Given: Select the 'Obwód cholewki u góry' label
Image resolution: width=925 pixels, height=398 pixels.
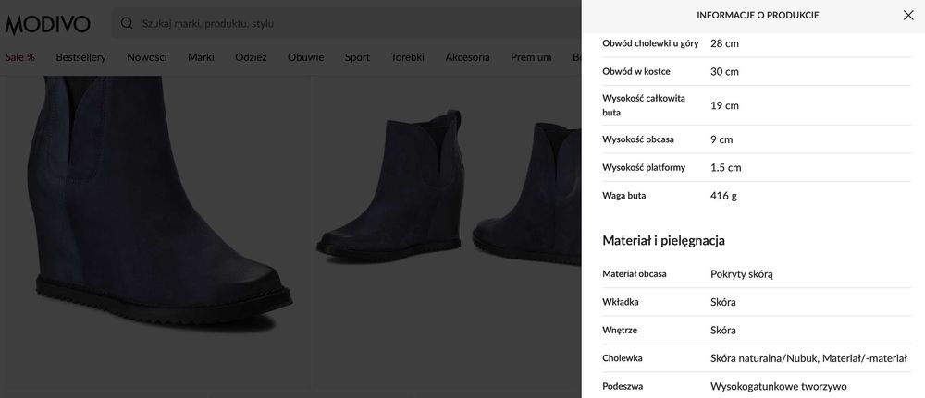Looking at the screenshot, I should click(x=650, y=43).
